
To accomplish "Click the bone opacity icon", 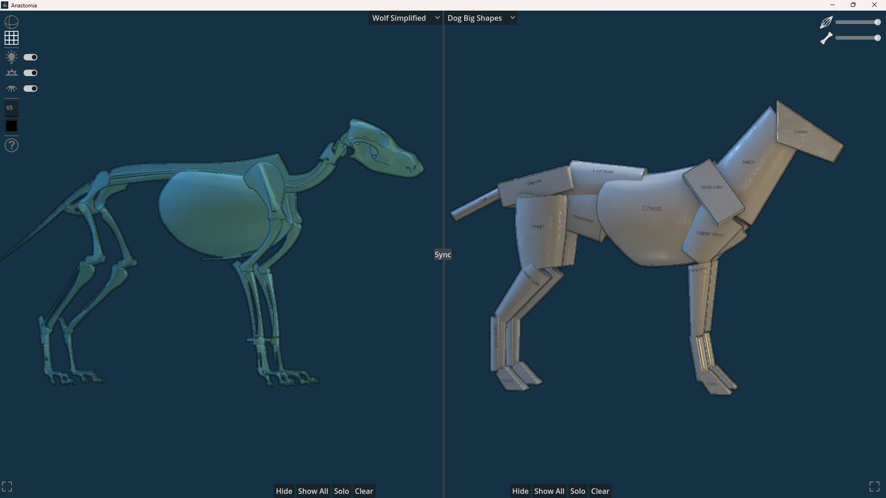I will pos(826,38).
